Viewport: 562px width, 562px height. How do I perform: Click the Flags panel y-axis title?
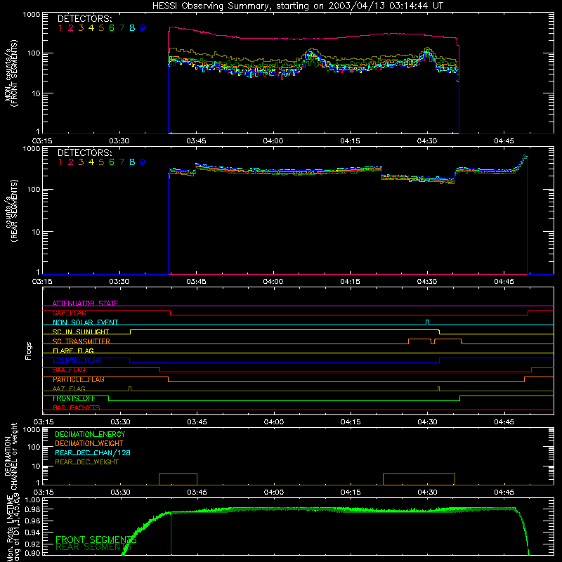click(x=28, y=351)
